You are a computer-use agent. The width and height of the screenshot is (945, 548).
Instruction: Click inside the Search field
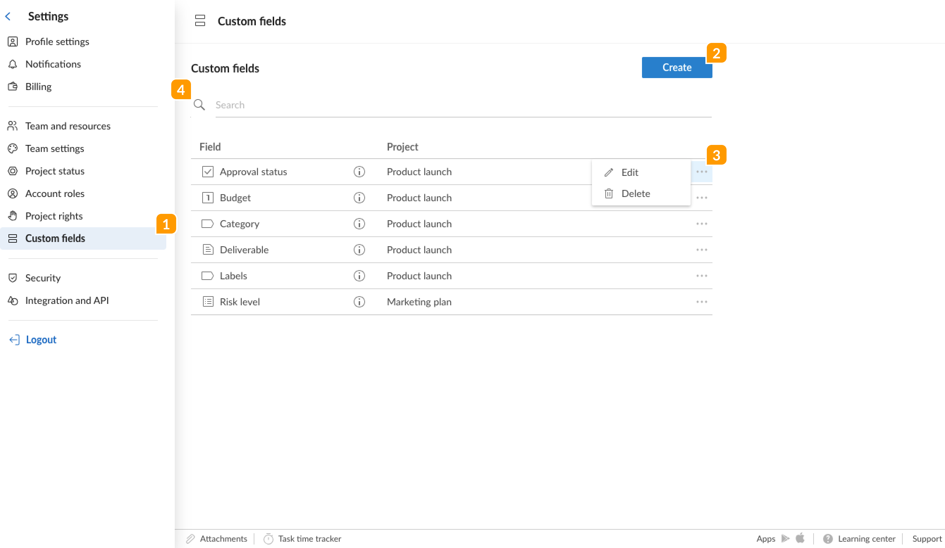point(338,105)
